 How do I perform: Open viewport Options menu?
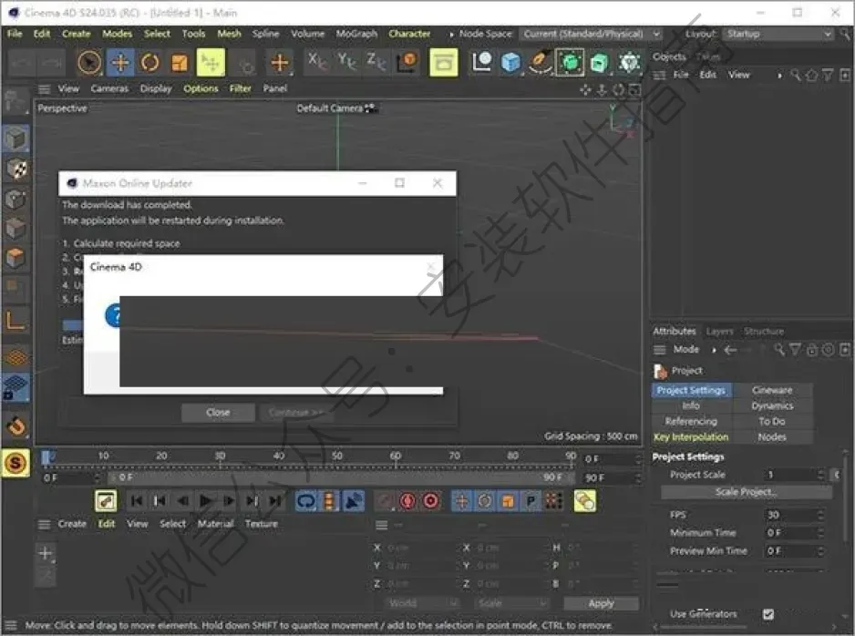point(201,88)
